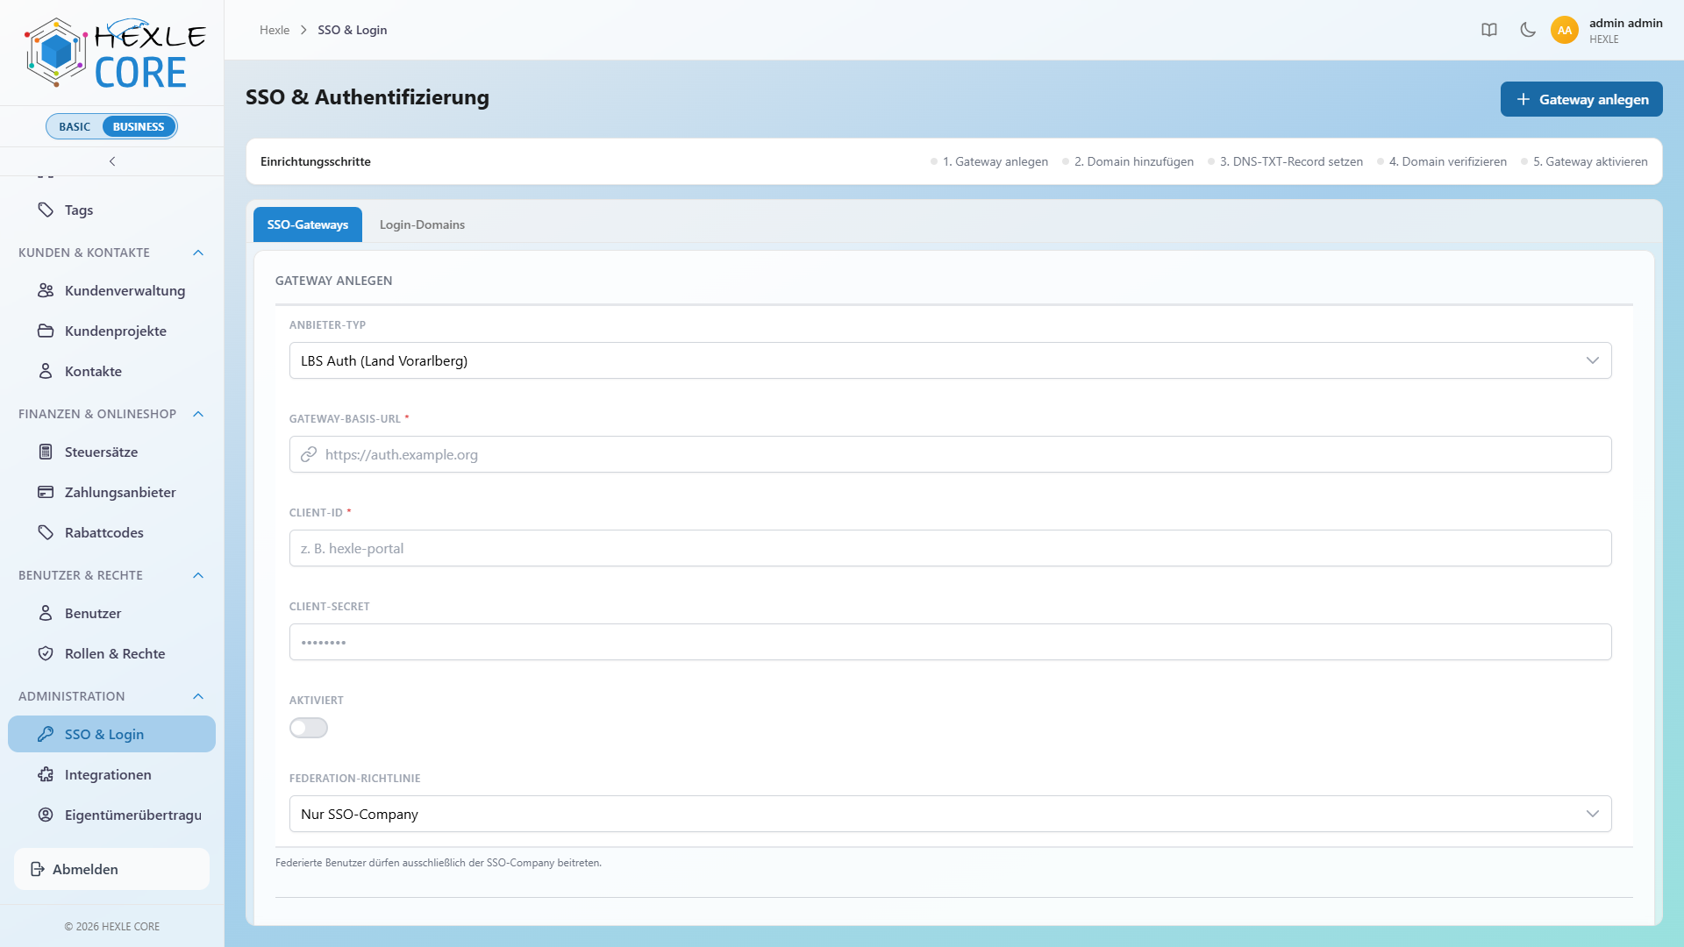
Task: Click the Rabattcodes tag icon
Action: tap(46, 532)
